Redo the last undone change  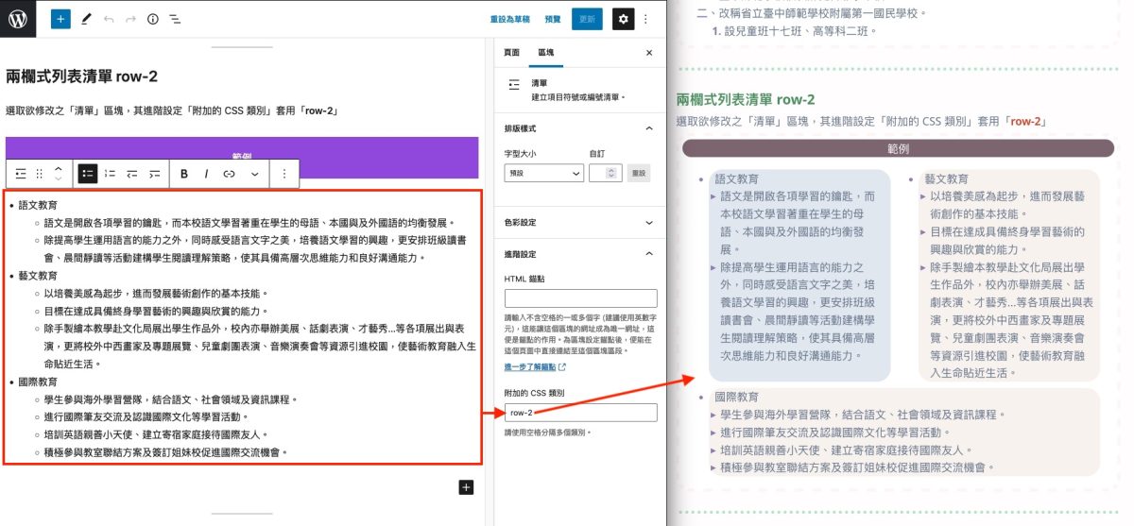130,19
